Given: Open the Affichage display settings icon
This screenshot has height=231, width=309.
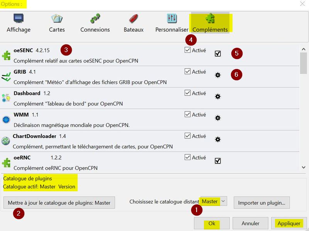Looking at the screenshot, I should tap(19, 19).
